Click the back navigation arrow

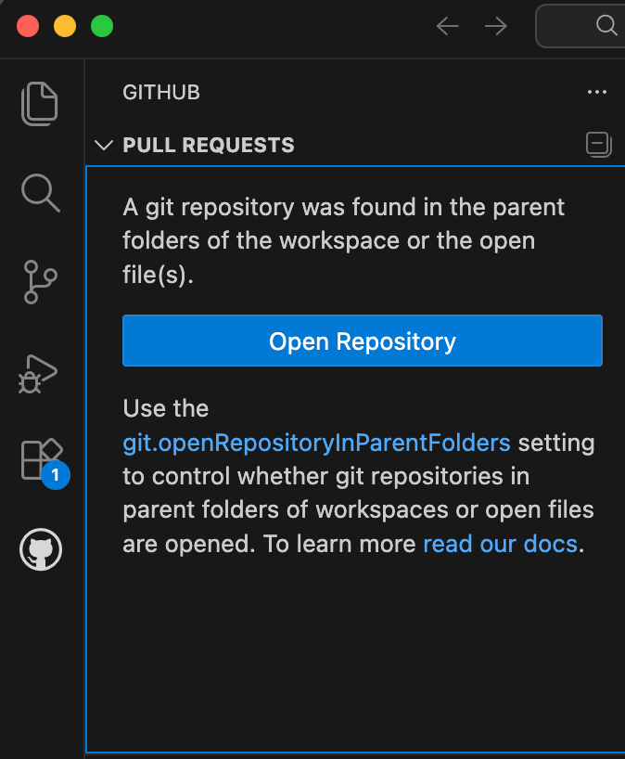(447, 26)
